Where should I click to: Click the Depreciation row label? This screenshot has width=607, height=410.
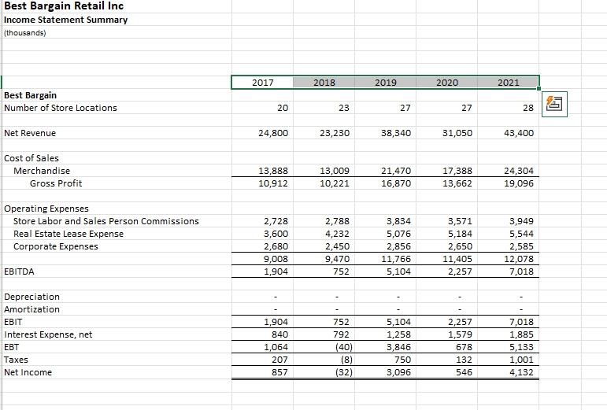[31, 297]
